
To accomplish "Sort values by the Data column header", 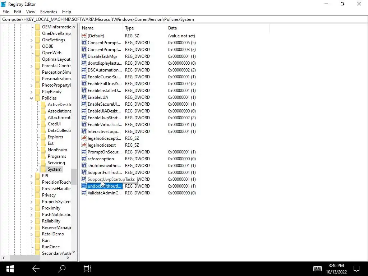I will (217, 28).
